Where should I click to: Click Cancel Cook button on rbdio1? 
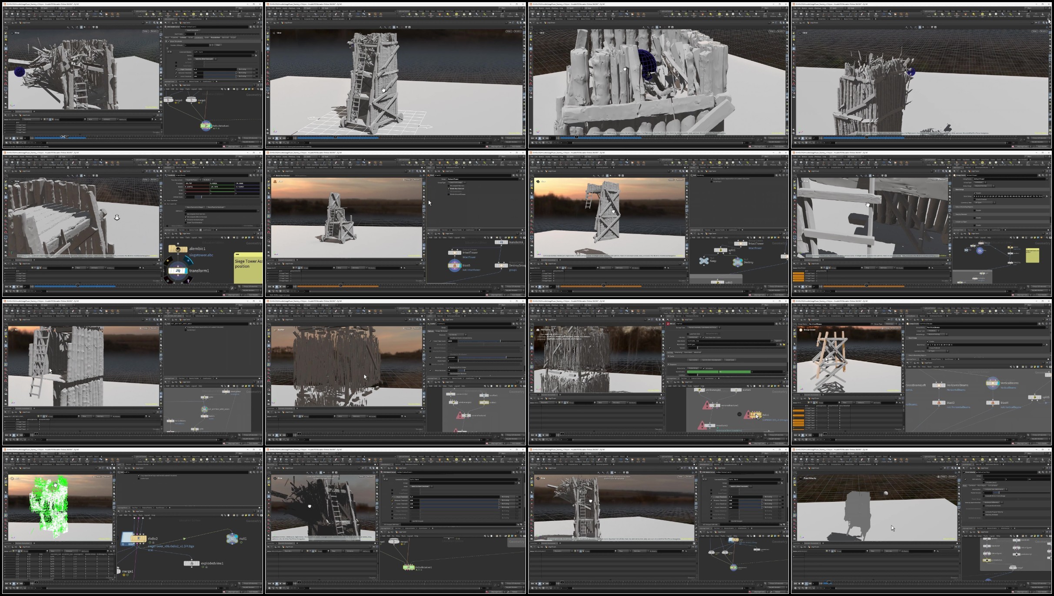[x=730, y=360]
